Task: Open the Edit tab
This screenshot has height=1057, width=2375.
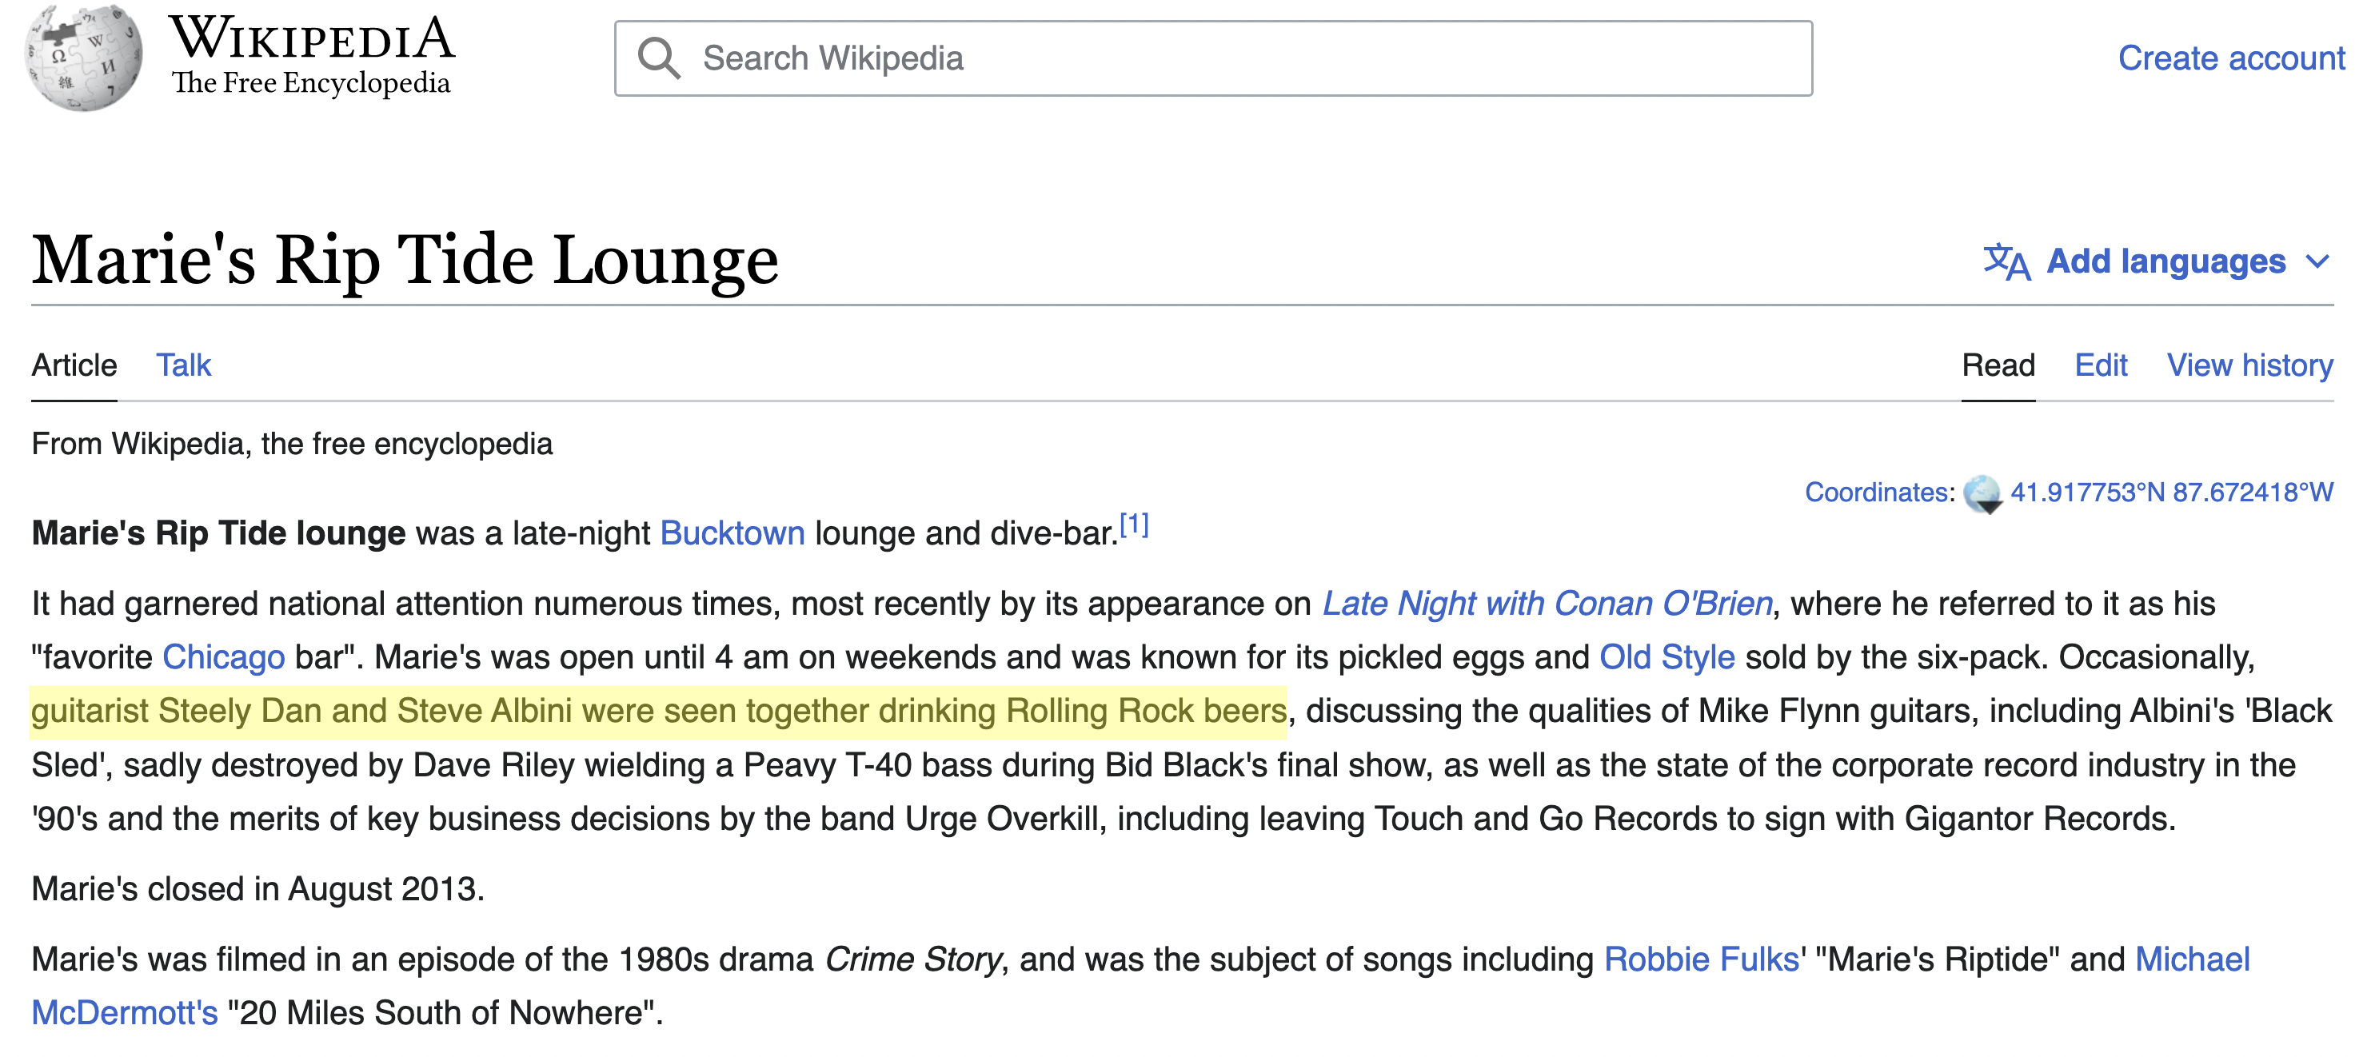Action: 2102,366
